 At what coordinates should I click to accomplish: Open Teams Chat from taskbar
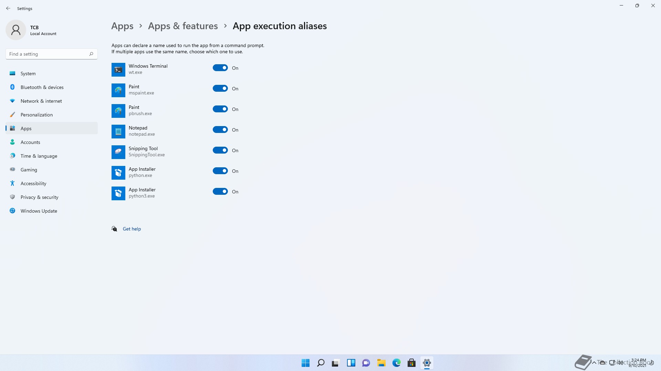366,363
